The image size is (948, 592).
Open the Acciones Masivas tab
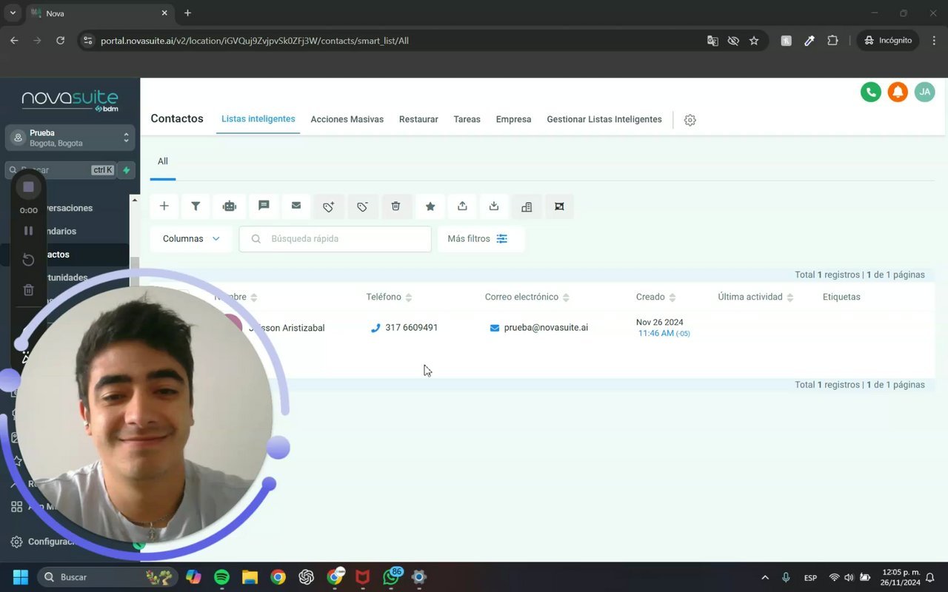point(347,119)
